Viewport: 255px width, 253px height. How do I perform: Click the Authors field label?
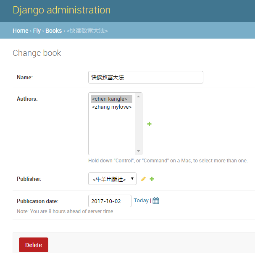point(27,99)
